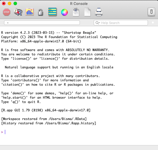The image size is (158, 150).
Task: Click the working directory path field
Action: click(42, 23)
